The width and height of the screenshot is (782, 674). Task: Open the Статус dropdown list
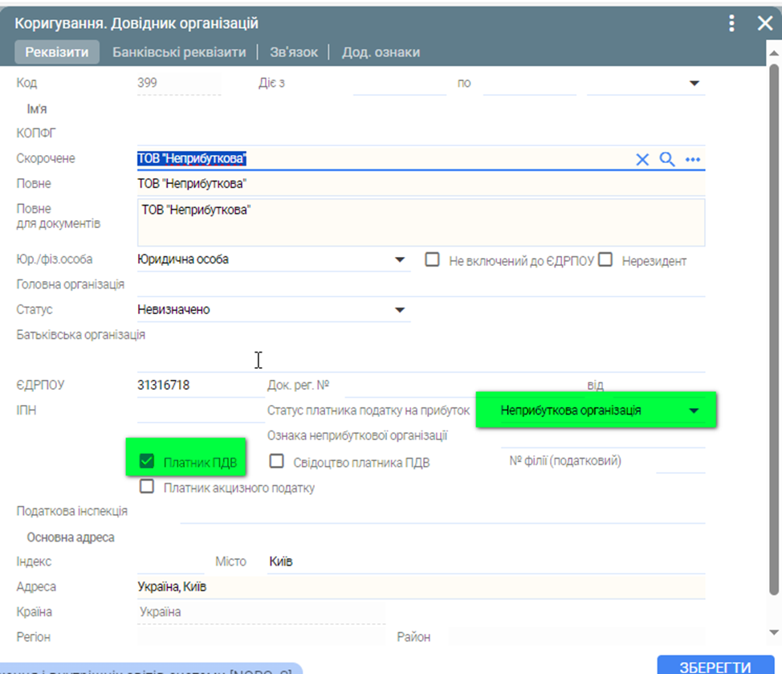(x=400, y=310)
